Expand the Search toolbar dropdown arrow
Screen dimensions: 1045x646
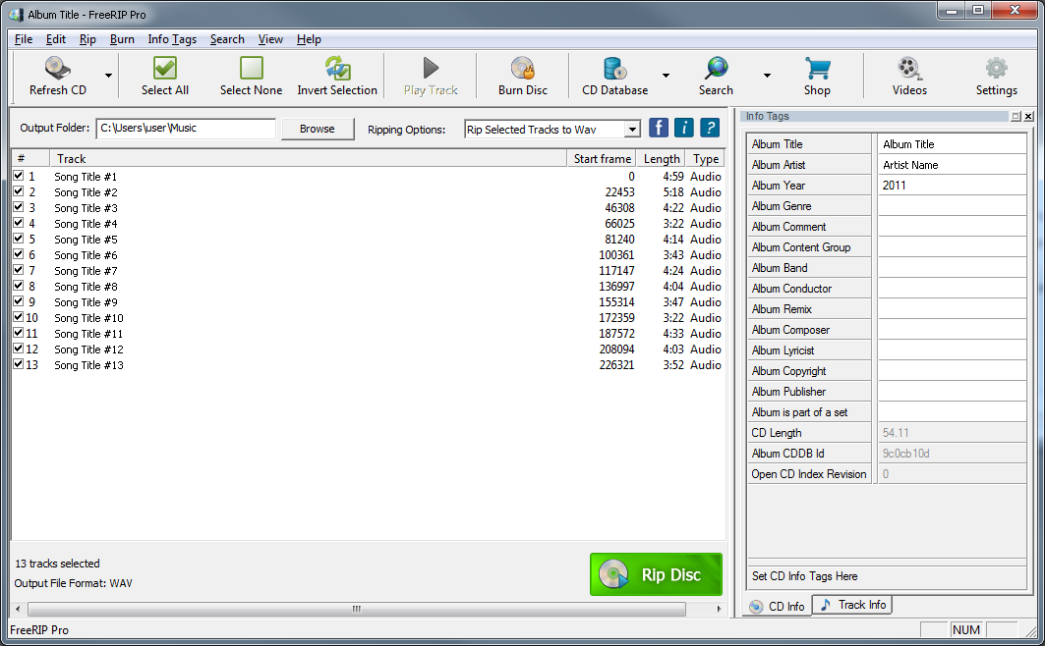[x=767, y=76]
